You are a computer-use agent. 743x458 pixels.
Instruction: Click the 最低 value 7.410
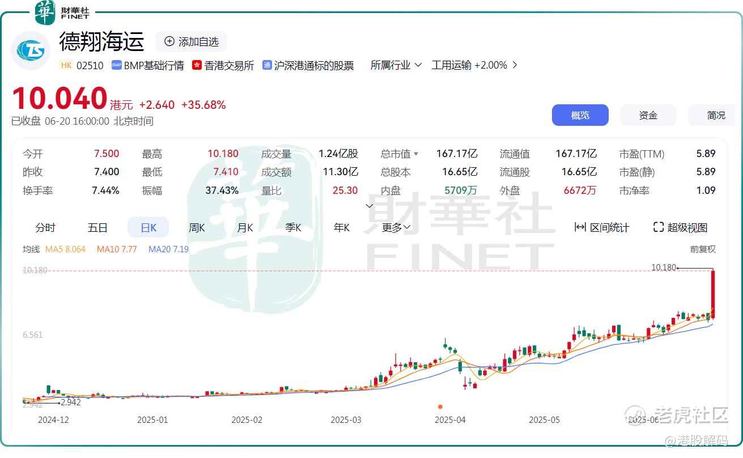226,172
